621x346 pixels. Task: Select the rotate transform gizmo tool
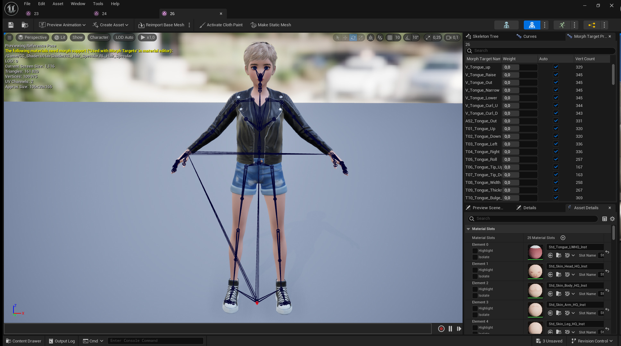353,37
